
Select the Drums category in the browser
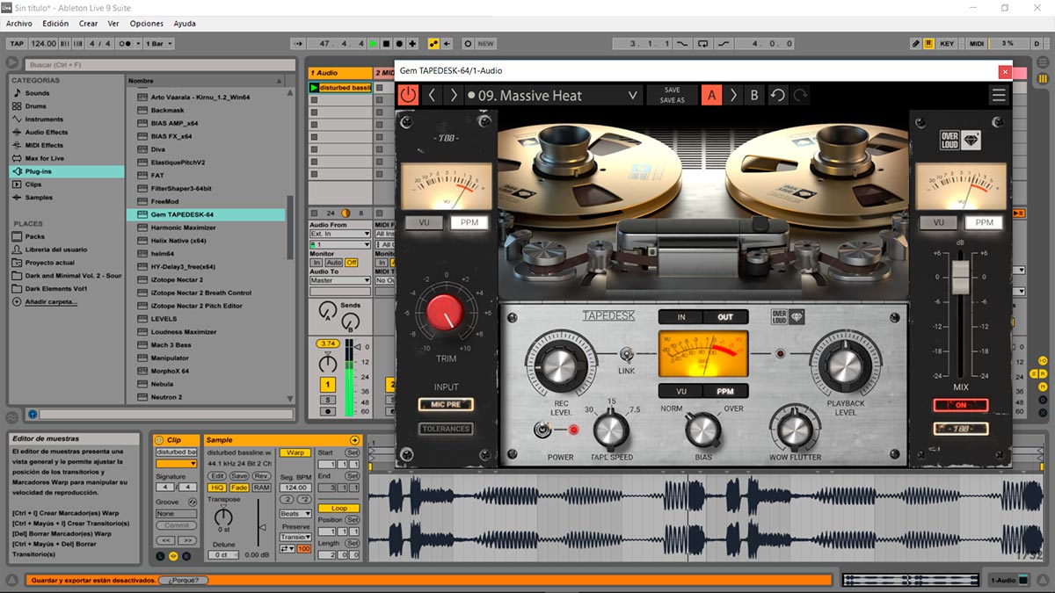pyautogui.click(x=37, y=106)
